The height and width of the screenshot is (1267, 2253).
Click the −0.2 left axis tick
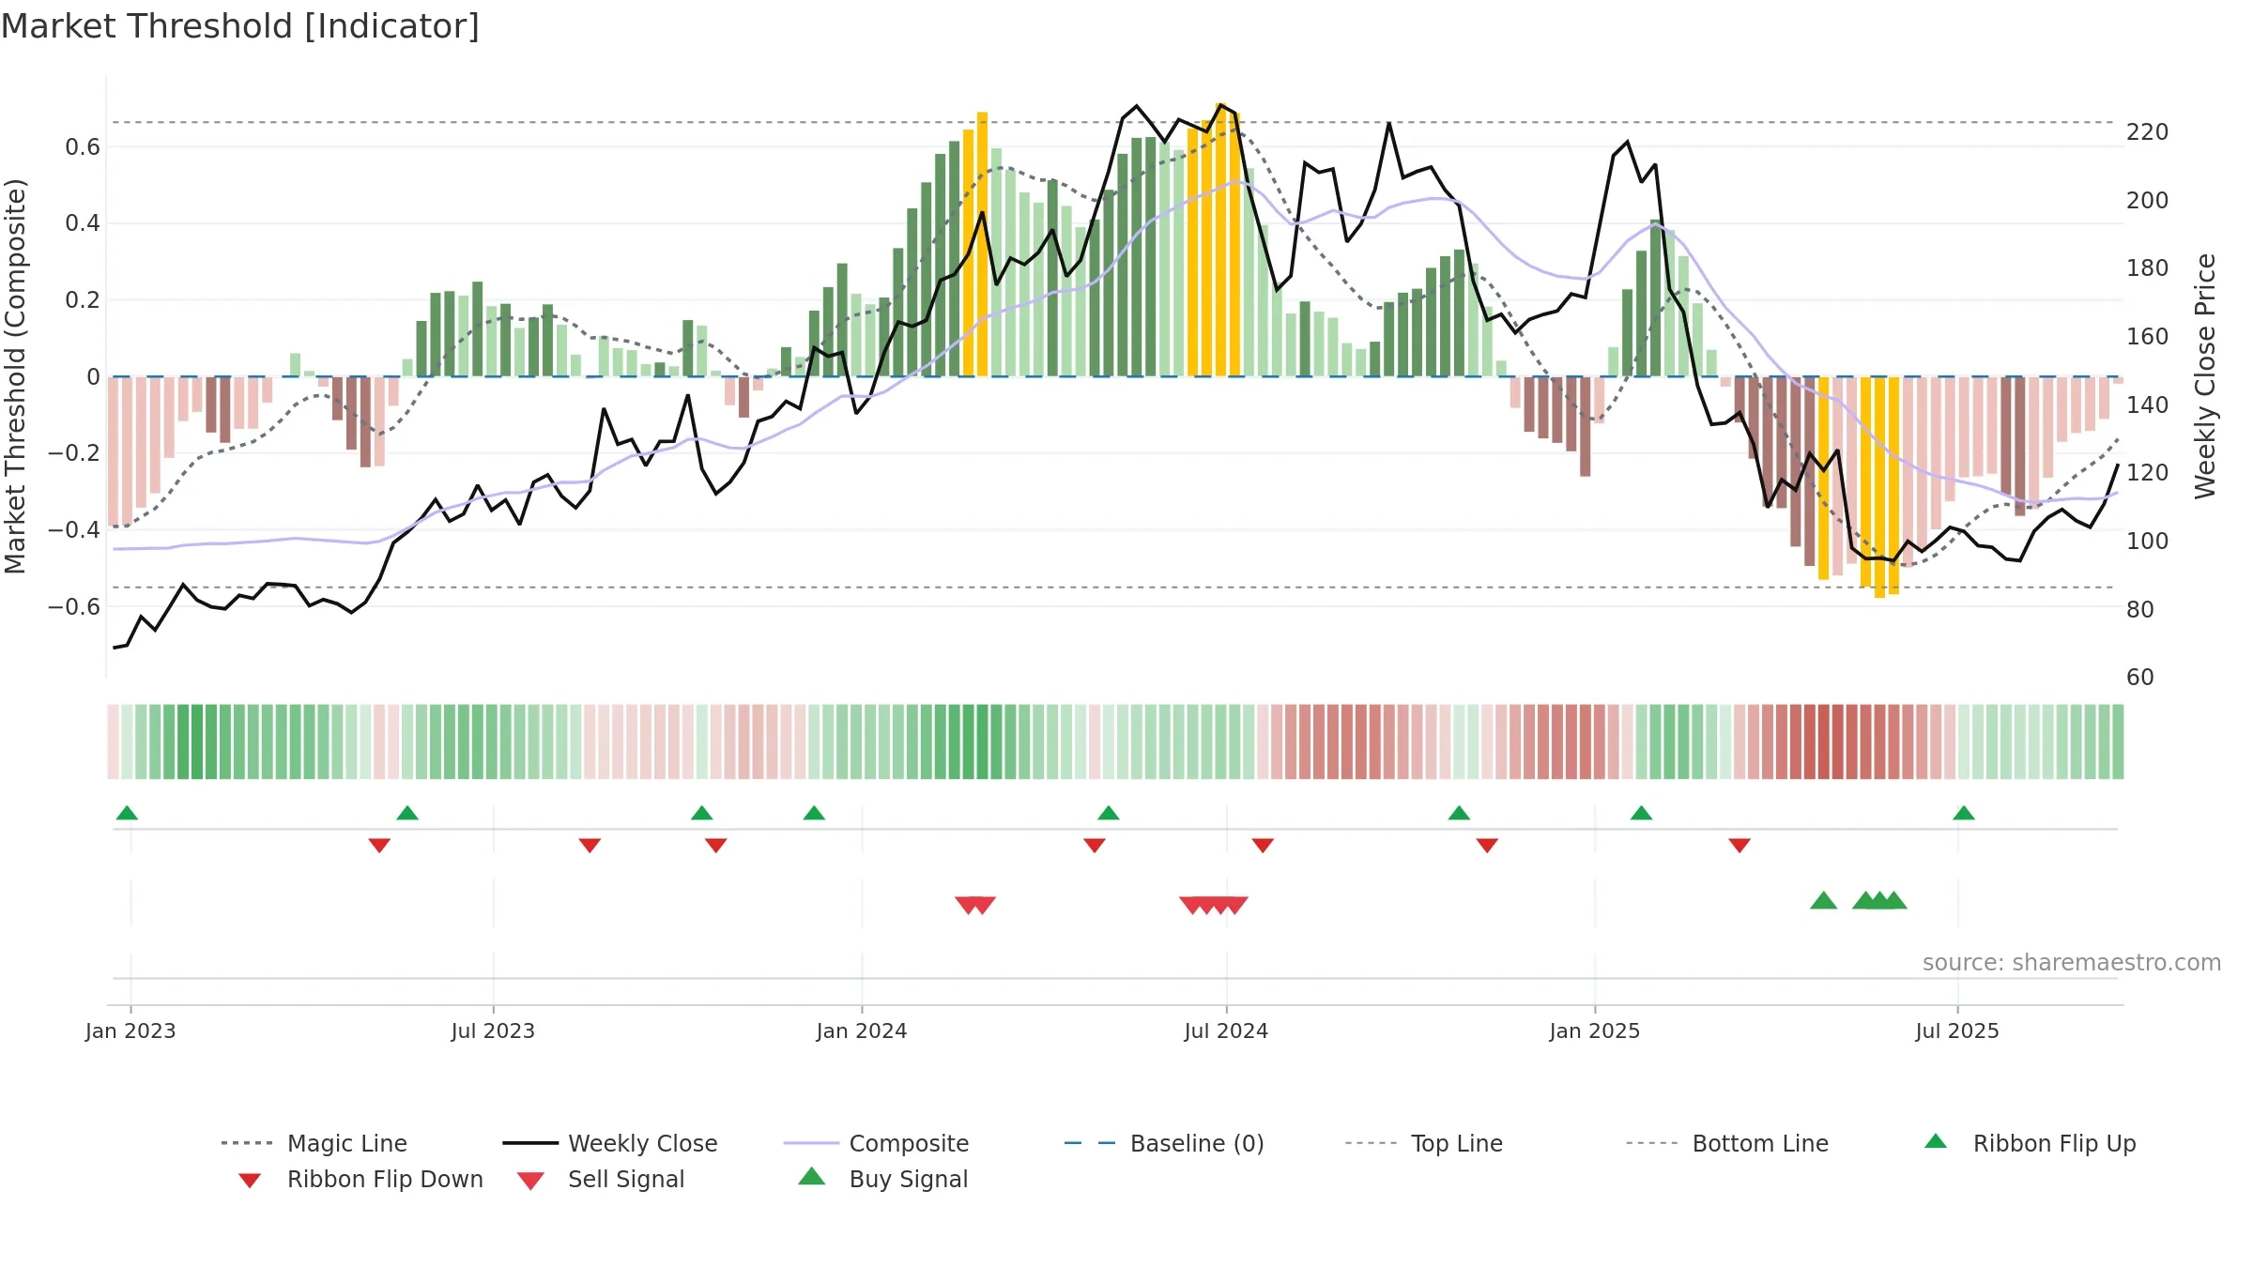[x=74, y=453]
